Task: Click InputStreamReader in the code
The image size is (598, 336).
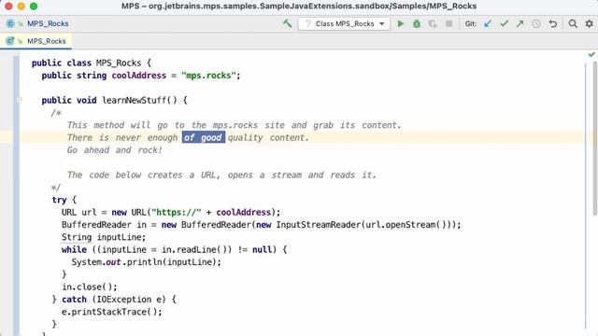Action: 318,225
